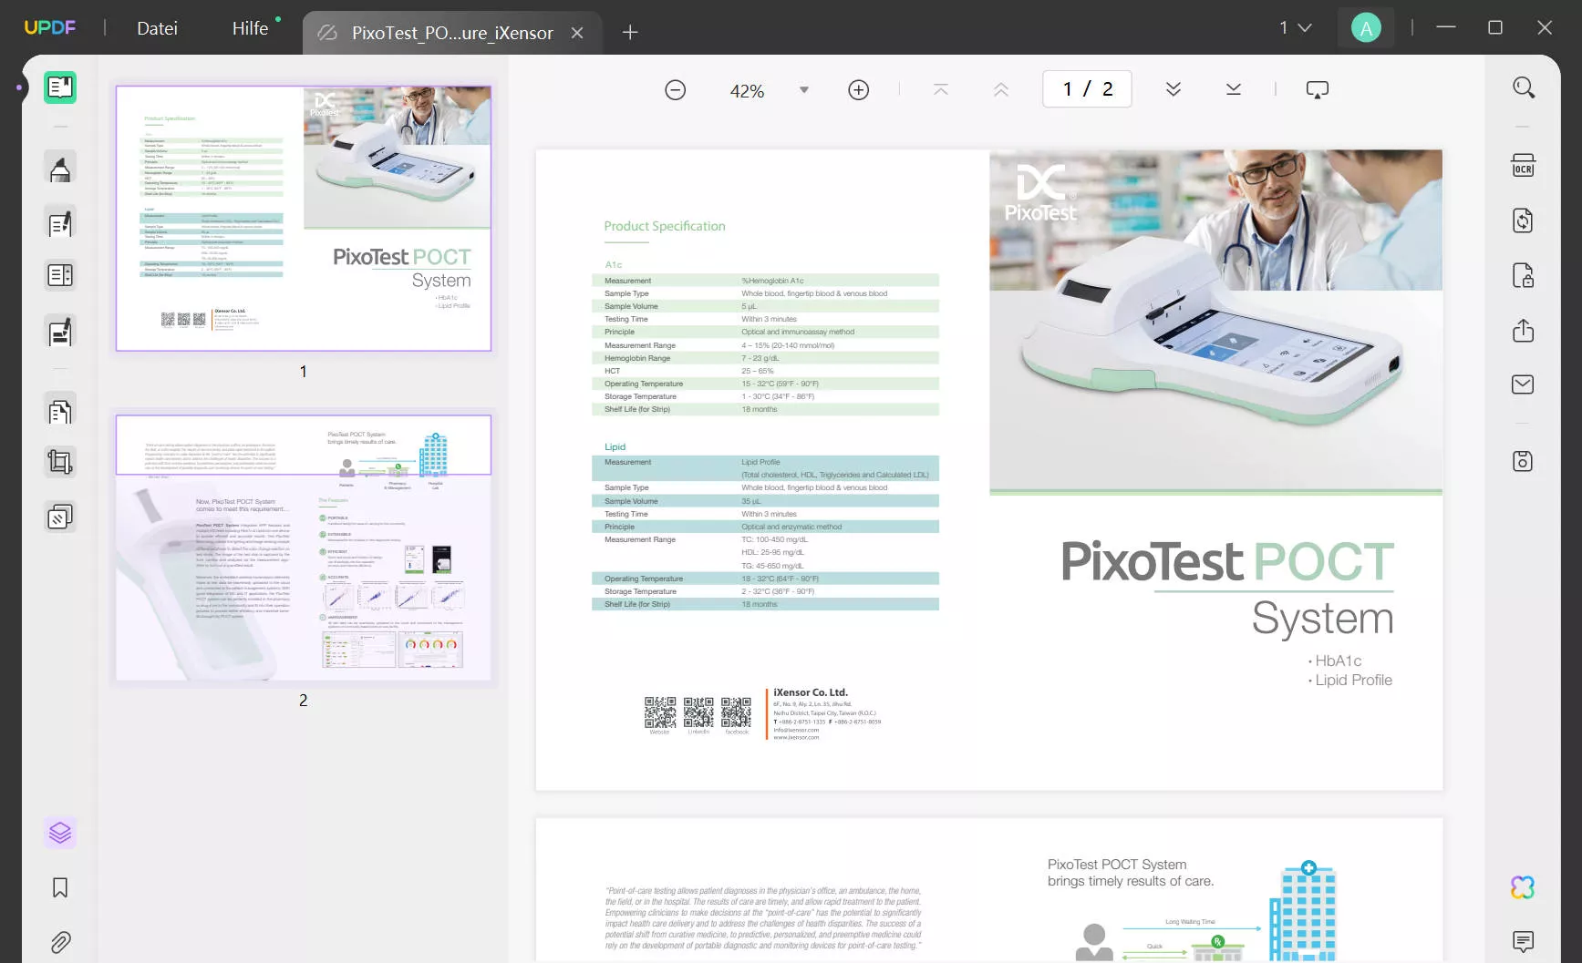Start presentation slideshow mode
The image size is (1582, 963).
(x=1318, y=89)
